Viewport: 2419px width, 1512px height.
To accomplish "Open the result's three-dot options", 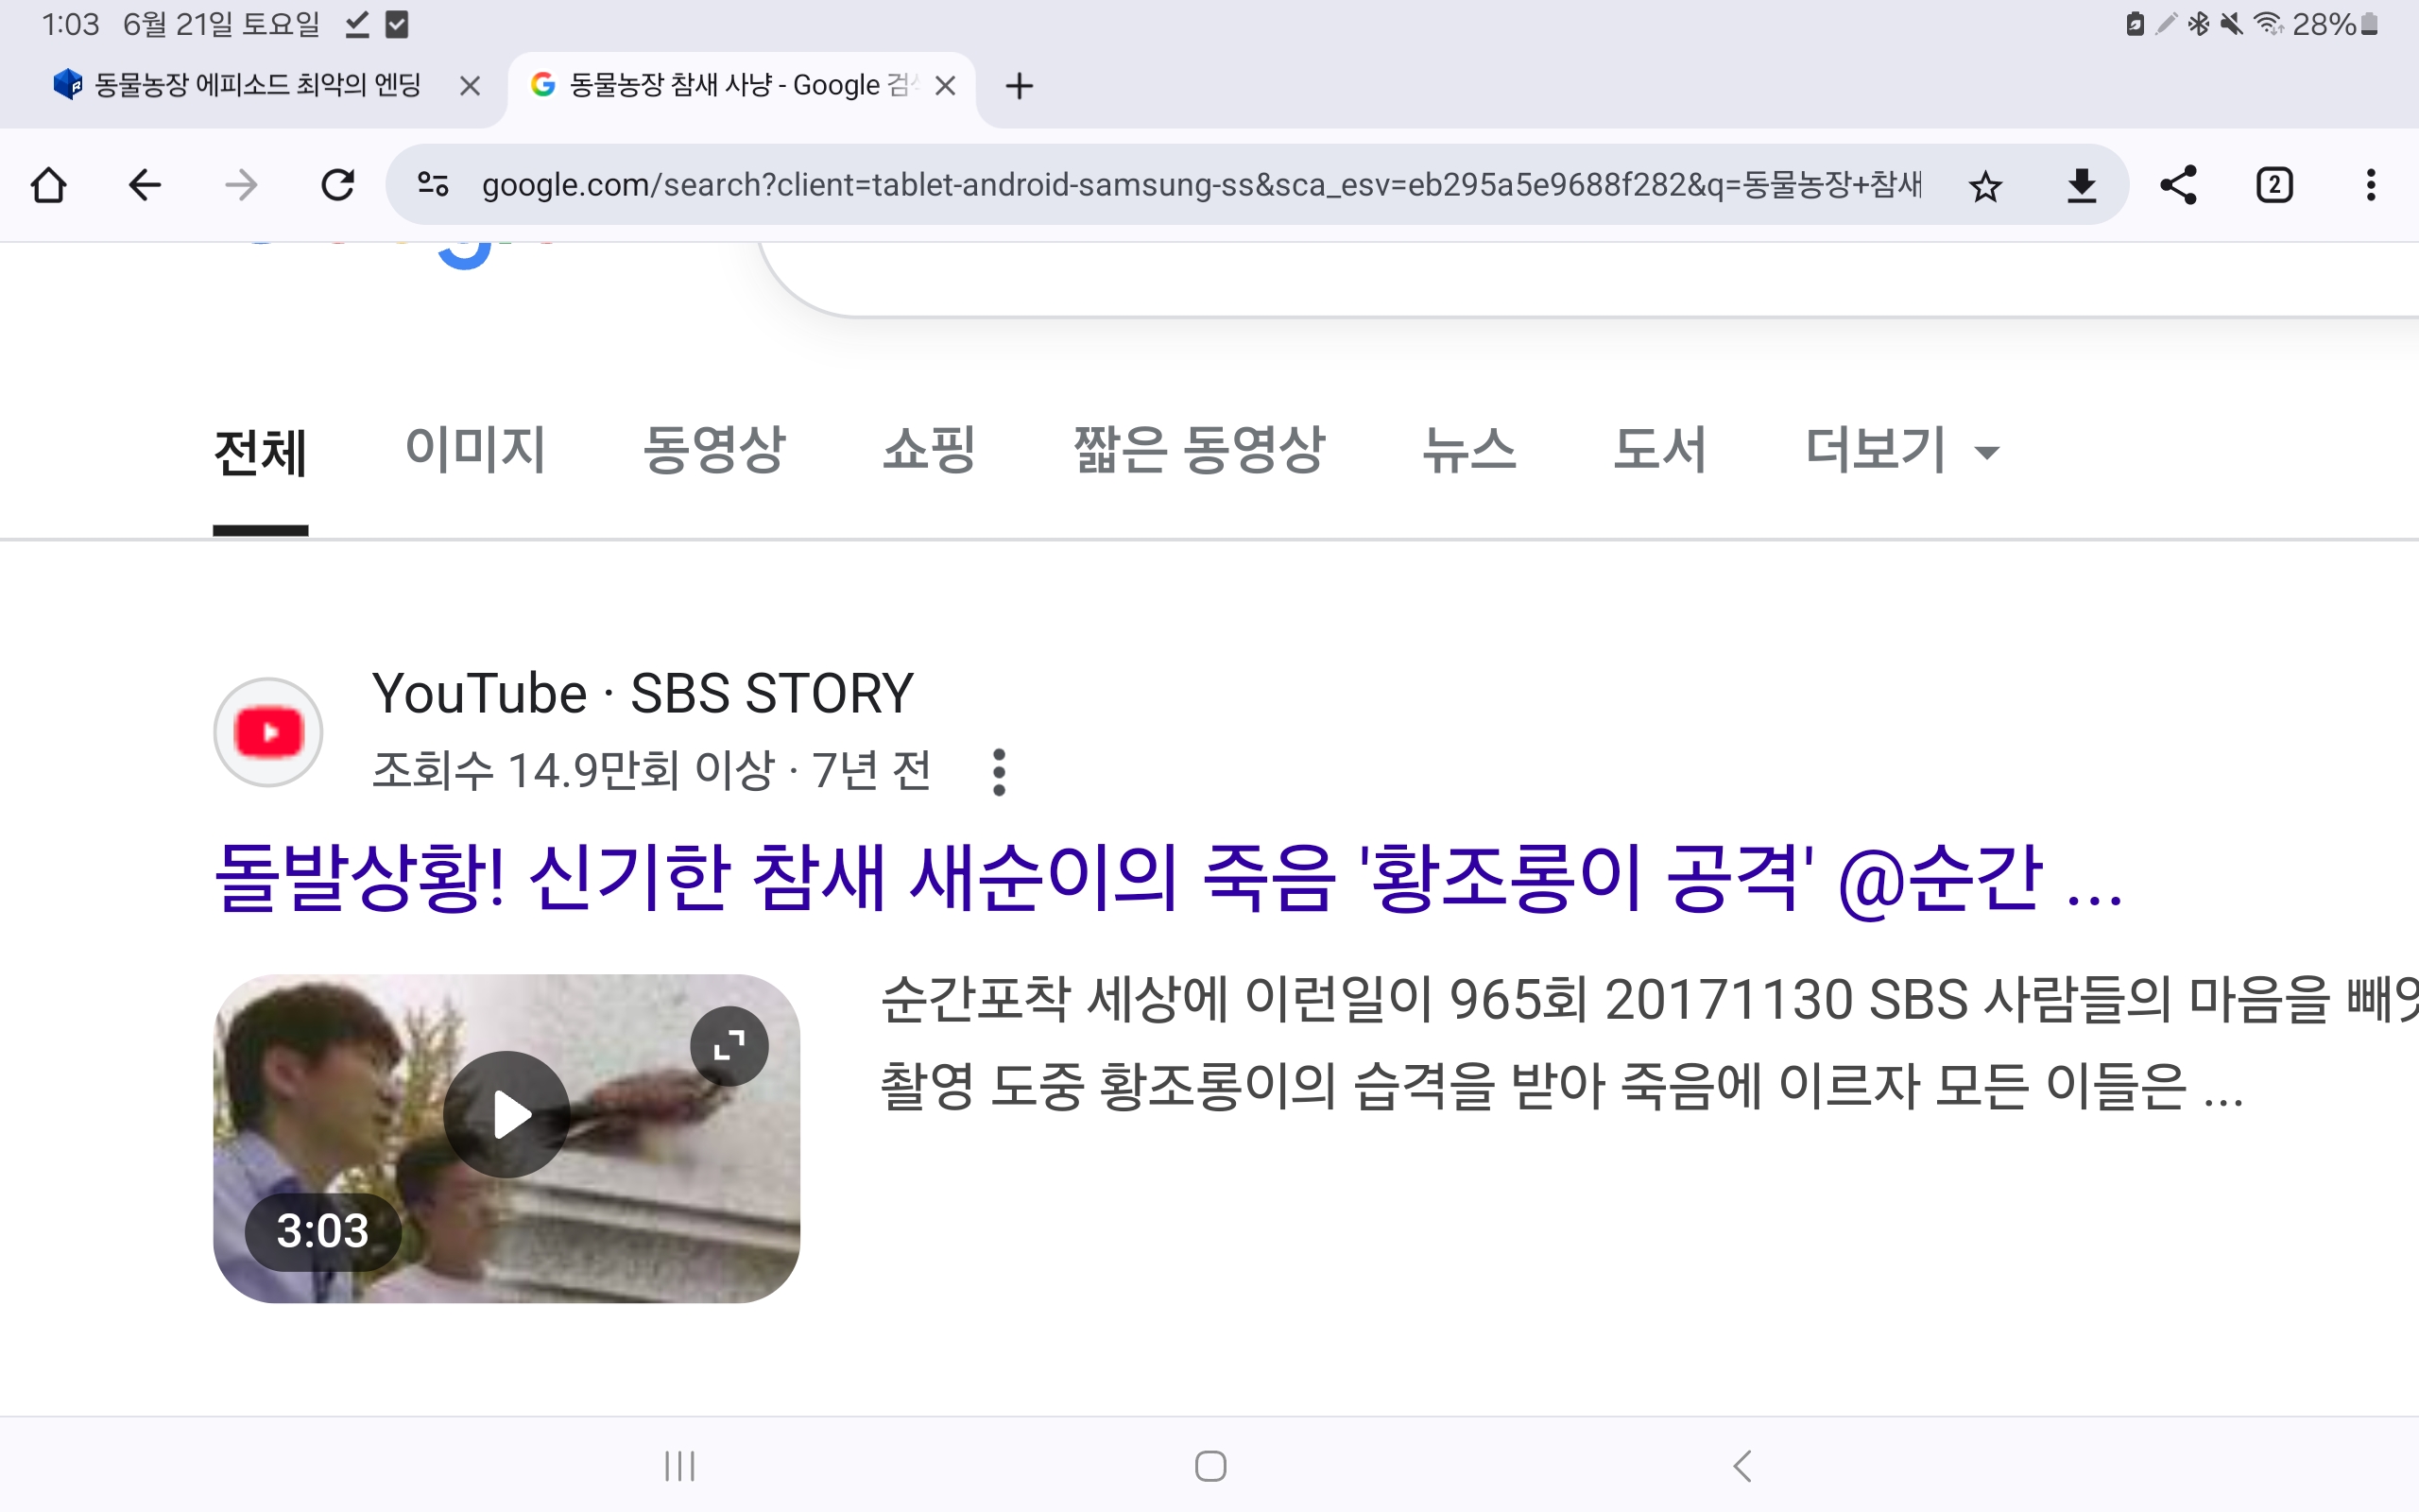I will (x=999, y=772).
